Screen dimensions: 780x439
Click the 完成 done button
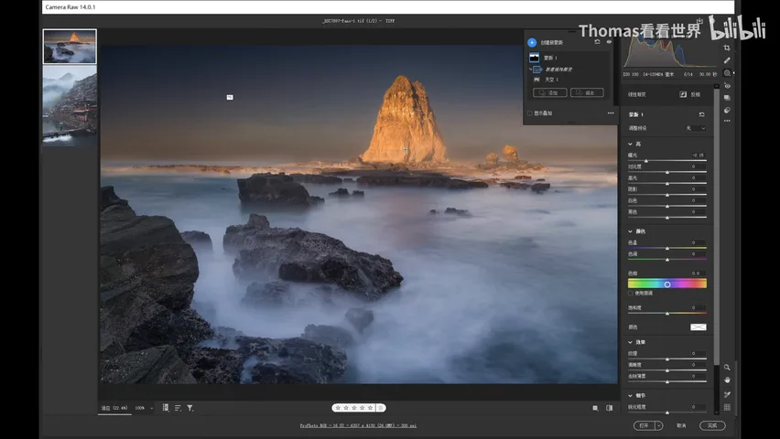click(x=712, y=425)
